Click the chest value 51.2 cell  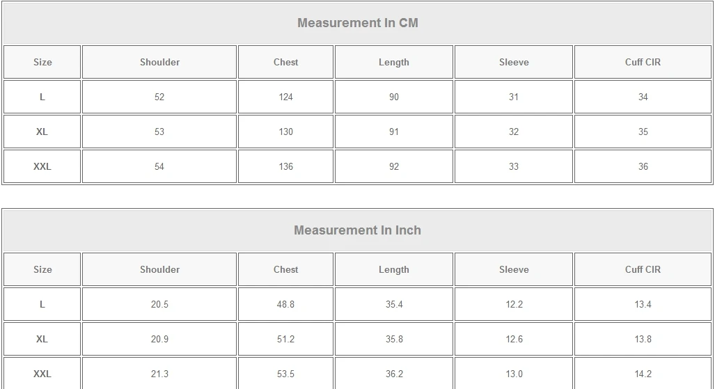click(x=285, y=339)
